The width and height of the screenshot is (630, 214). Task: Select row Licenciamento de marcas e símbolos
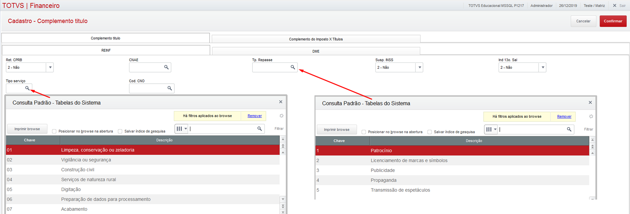coord(453,161)
